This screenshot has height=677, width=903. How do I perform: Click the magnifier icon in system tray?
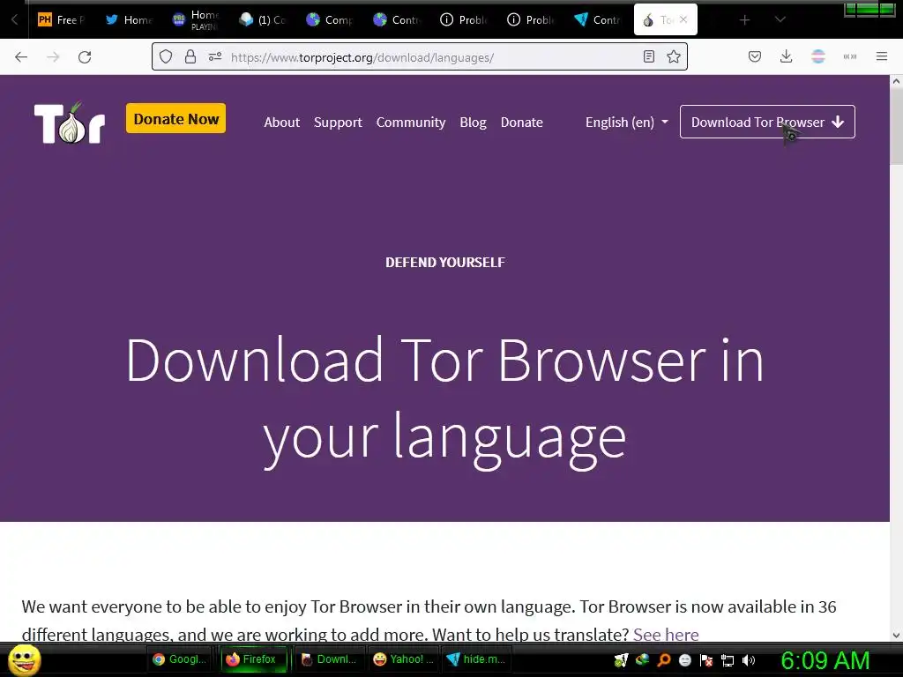pyautogui.click(x=663, y=660)
